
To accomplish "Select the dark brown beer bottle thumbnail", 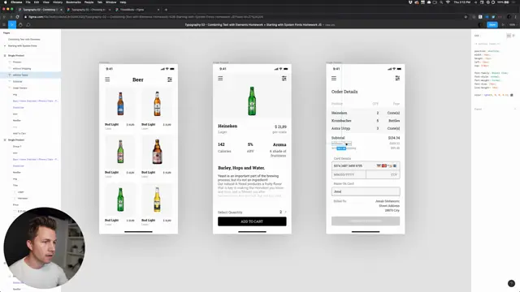I will pos(157,152).
